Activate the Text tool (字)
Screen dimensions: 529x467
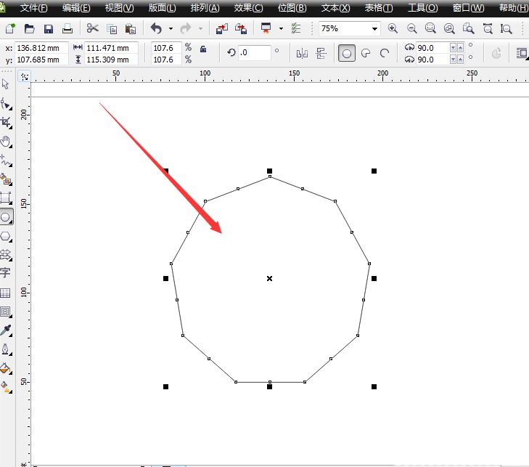[6, 273]
